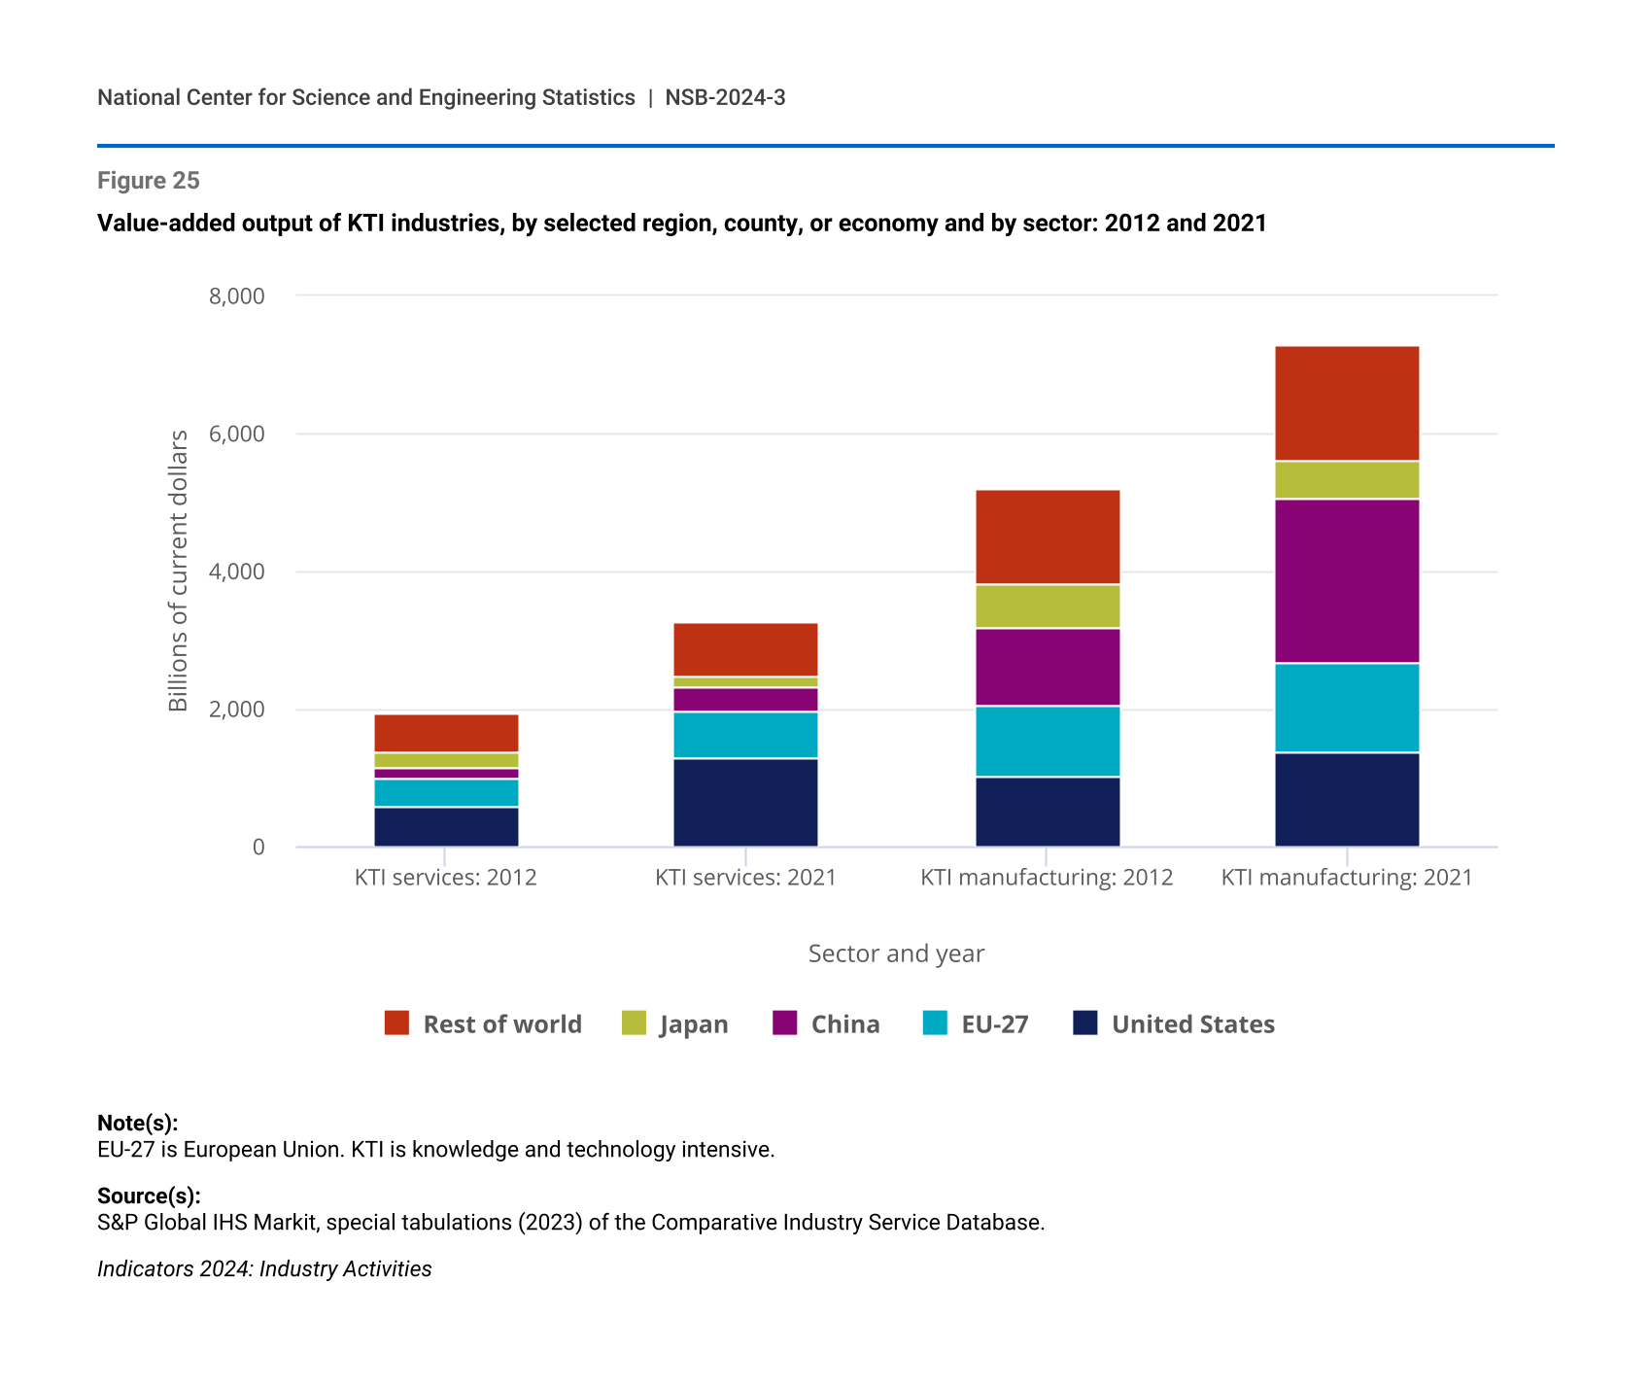The height and width of the screenshot is (1387, 1651).
Task: Click the Japan legend color square
Action: [x=634, y=1023]
